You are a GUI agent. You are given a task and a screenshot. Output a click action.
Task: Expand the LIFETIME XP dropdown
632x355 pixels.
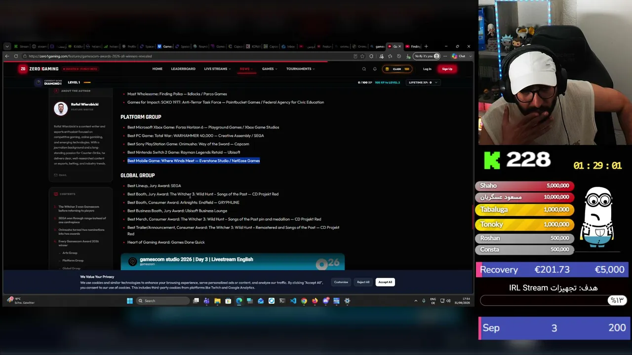pos(422,82)
